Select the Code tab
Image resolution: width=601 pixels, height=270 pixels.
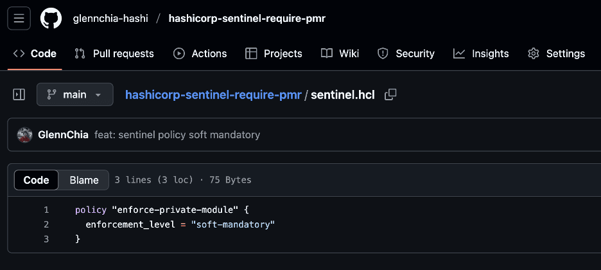[35, 54]
